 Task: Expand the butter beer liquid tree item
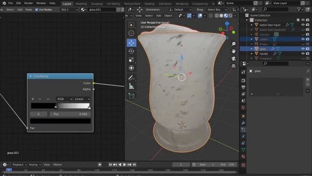tap(252, 25)
